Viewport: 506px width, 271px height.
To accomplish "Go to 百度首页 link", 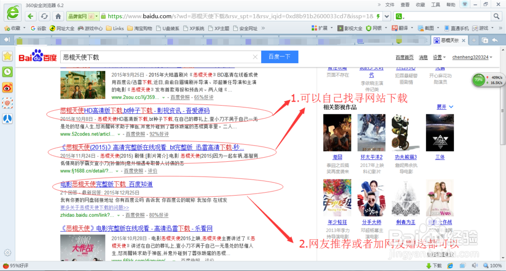I will tap(404, 58).
